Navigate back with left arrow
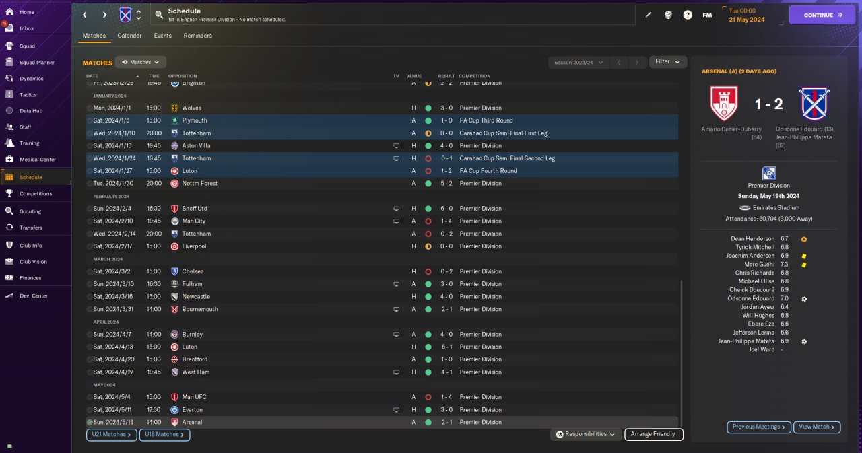This screenshot has width=862, height=453. (85, 15)
